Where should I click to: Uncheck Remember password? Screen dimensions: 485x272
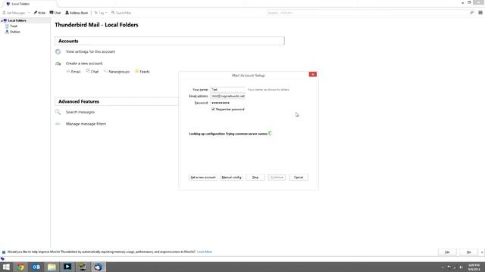click(x=213, y=109)
